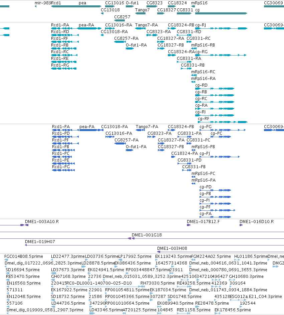This screenshot has height=315, width=284.
Task: Select the CG8257-RA transcript bar
Action: (120, 42)
